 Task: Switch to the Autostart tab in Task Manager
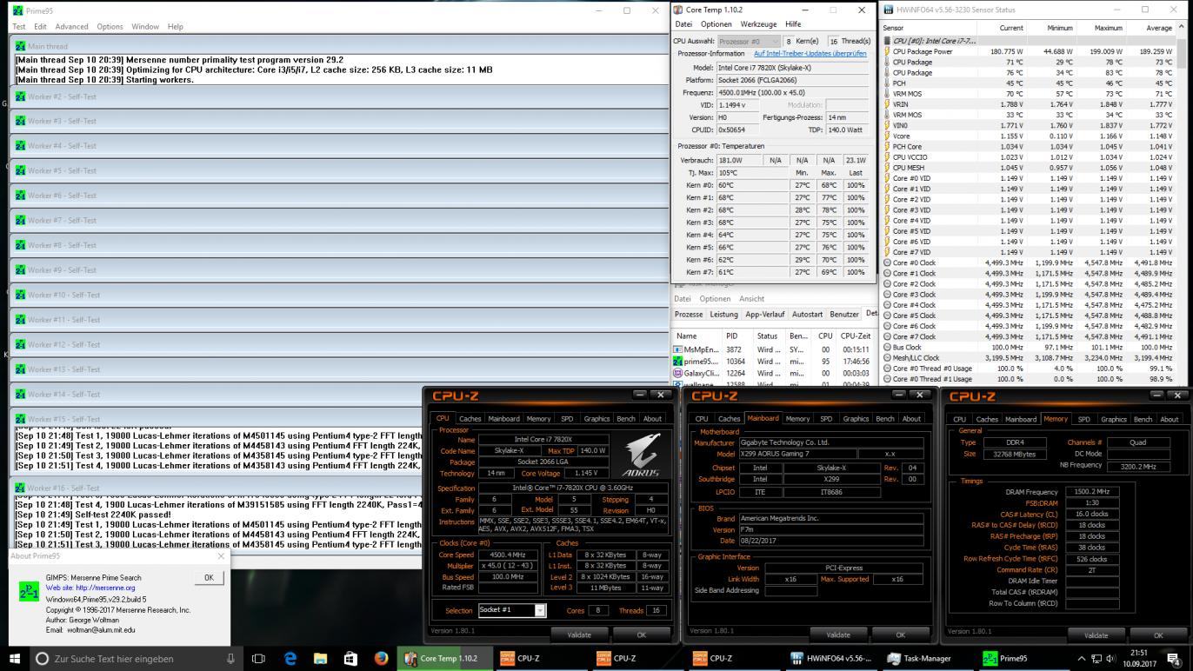pyautogui.click(x=807, y=314)
